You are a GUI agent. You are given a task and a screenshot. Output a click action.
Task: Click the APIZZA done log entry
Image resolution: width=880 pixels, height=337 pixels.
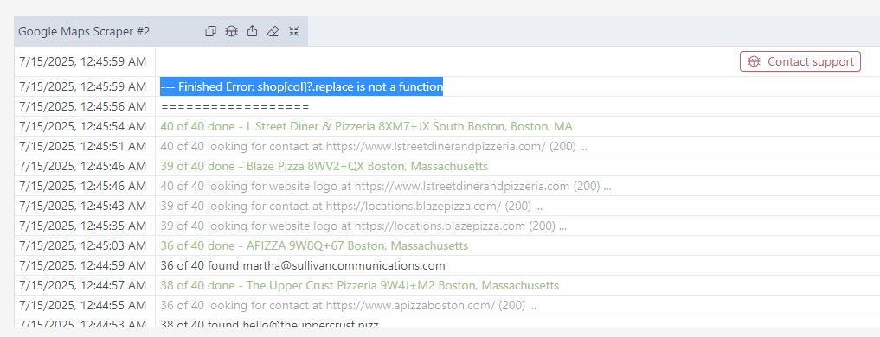click(x=314, y=246)
